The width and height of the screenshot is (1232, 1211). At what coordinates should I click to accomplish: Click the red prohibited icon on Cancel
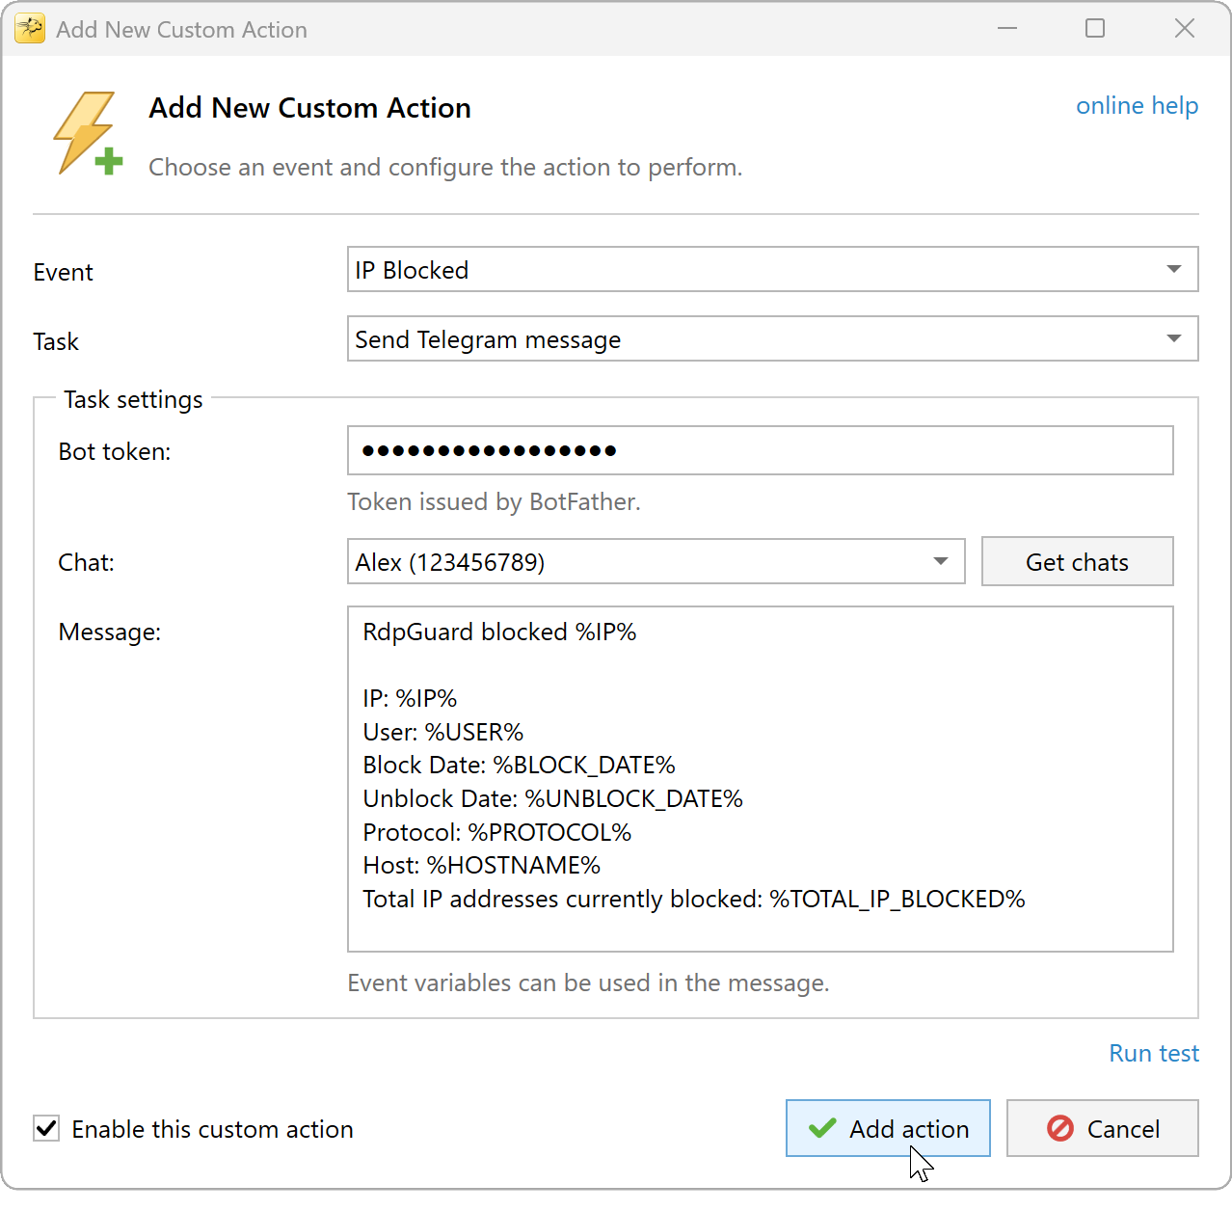pyautogui.click(x=1060, y=1128)
